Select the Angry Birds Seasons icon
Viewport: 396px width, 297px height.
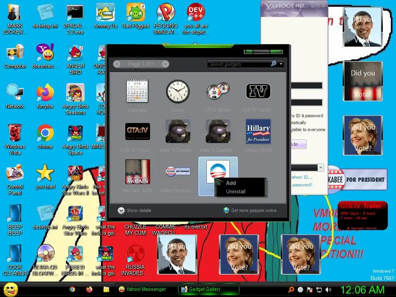75,99
